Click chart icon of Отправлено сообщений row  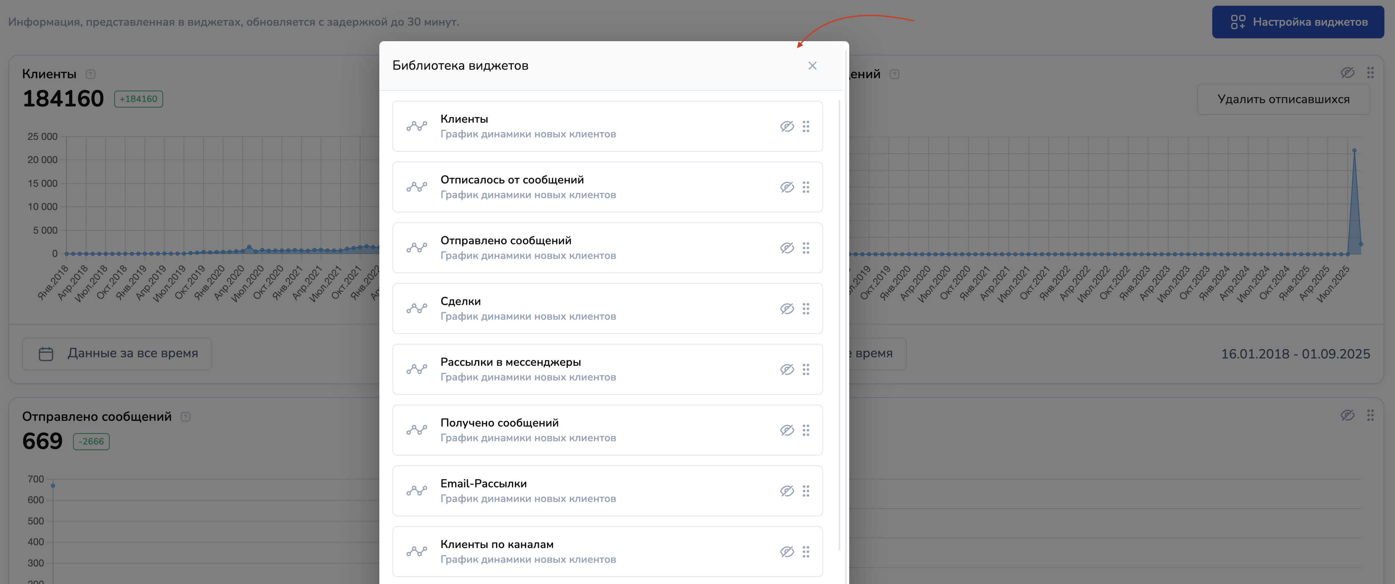pyautogui.click(x=416, y=248)
